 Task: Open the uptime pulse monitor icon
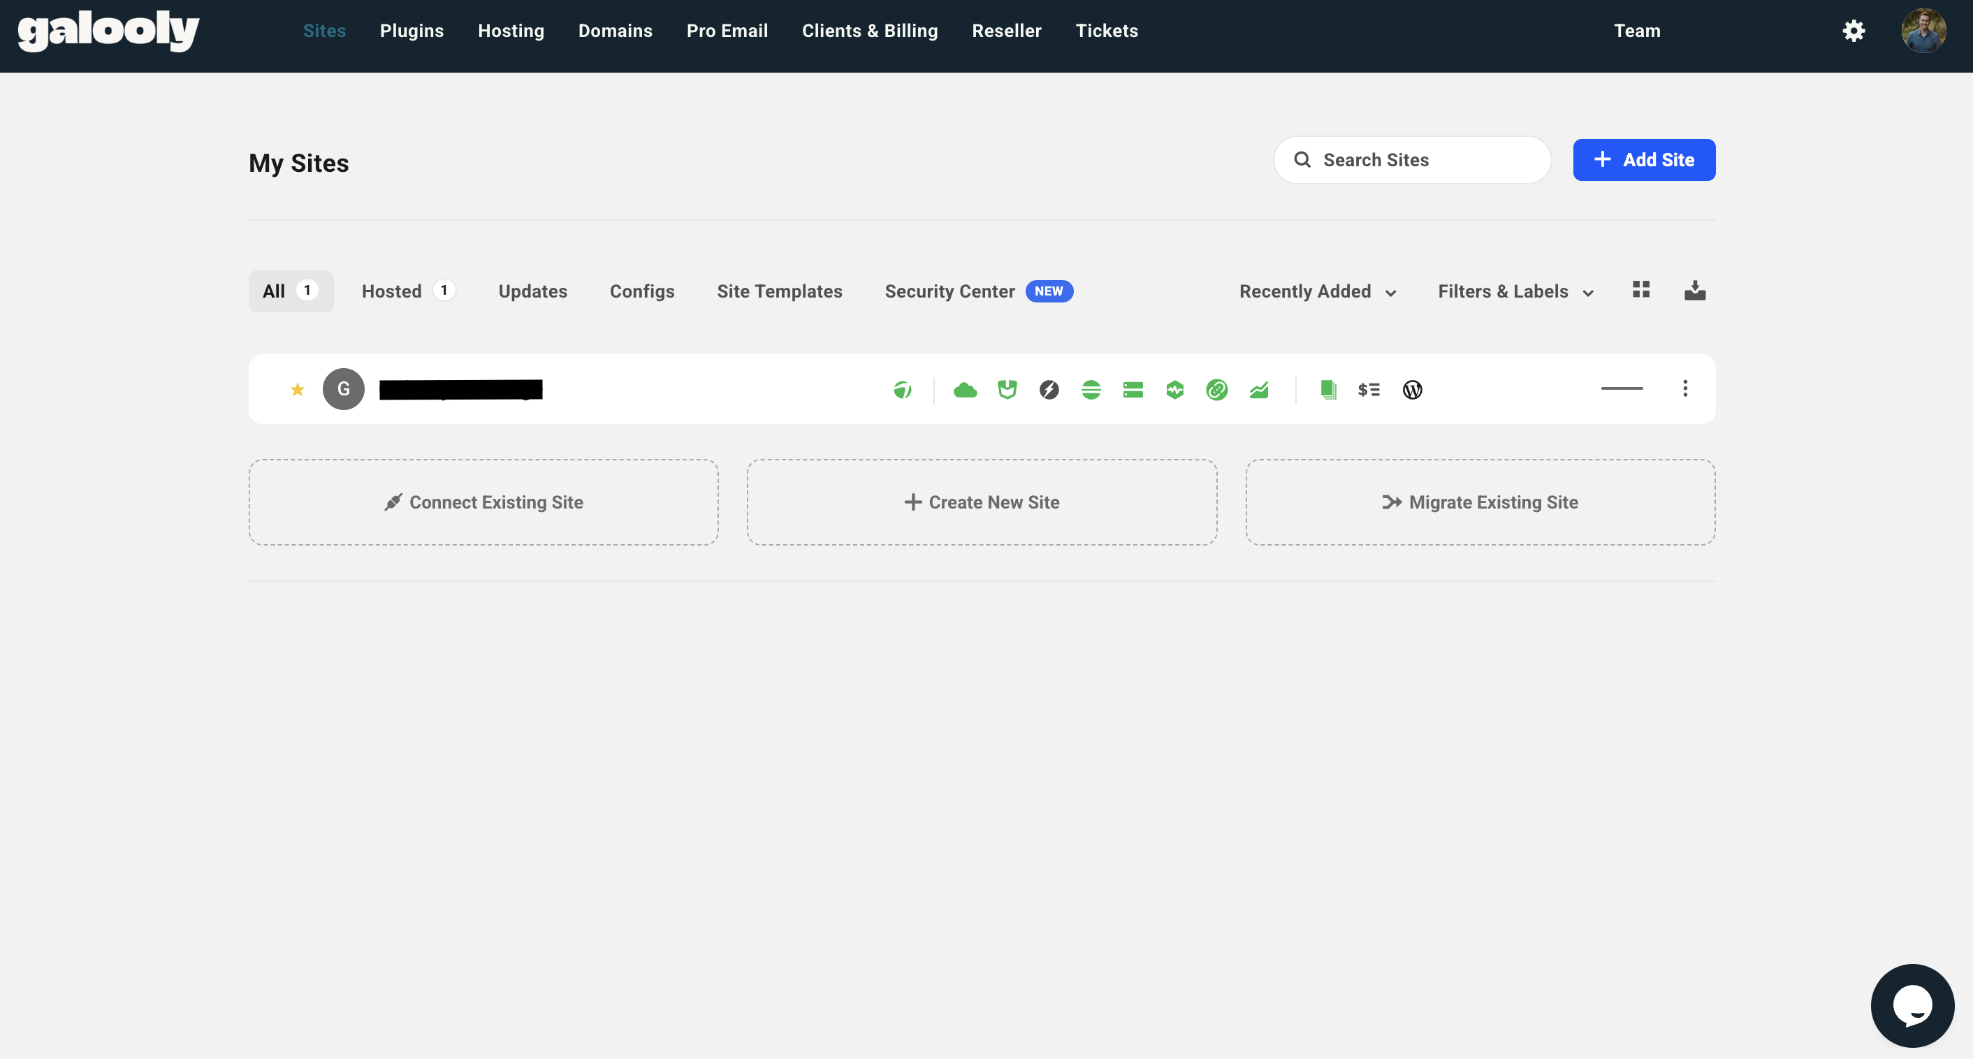pyautogui.click(x=1175, y=390)
